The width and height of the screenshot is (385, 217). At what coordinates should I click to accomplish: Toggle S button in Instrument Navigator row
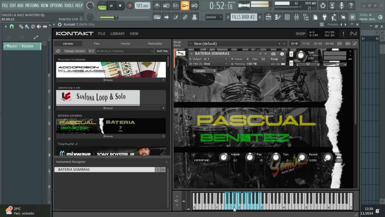point(157,170)
